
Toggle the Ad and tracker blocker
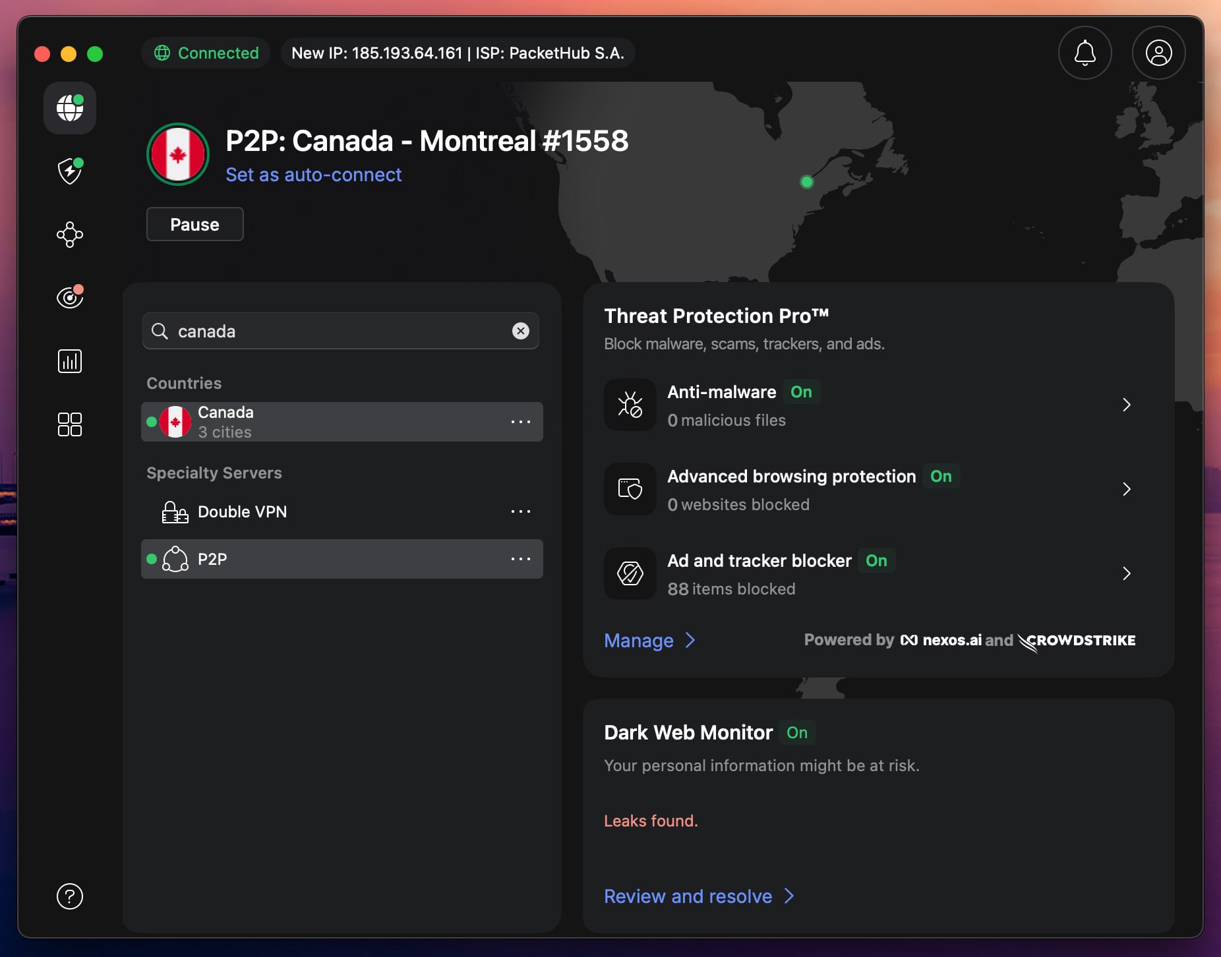[876, 561]
